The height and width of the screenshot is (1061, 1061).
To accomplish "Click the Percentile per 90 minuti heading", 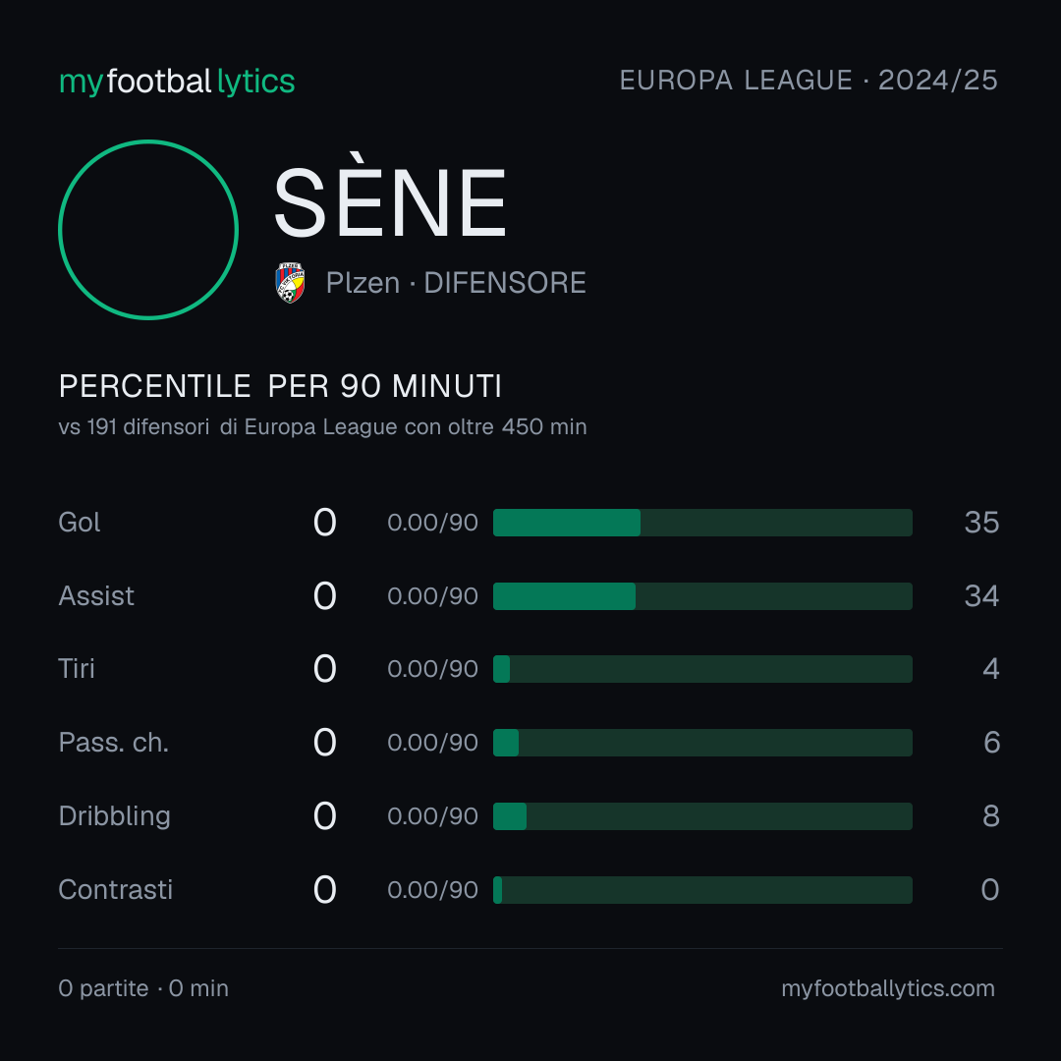I will point(280,386).
